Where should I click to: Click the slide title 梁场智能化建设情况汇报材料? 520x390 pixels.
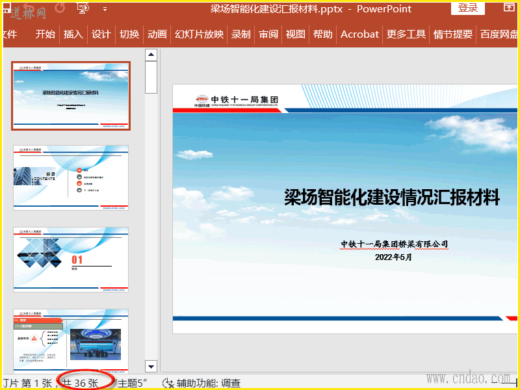click(x=392, y=197)
